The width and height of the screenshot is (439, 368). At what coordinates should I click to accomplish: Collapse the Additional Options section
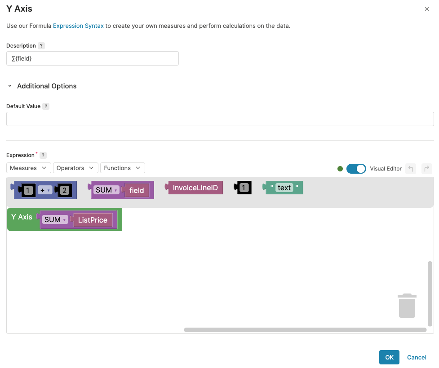(10, 86)
